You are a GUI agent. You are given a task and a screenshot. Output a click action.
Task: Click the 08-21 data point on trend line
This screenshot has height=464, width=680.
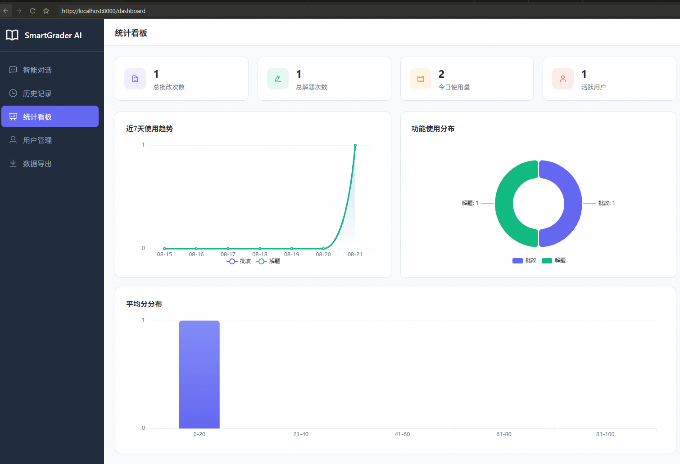pyautogui.click(x=355, y=145)
